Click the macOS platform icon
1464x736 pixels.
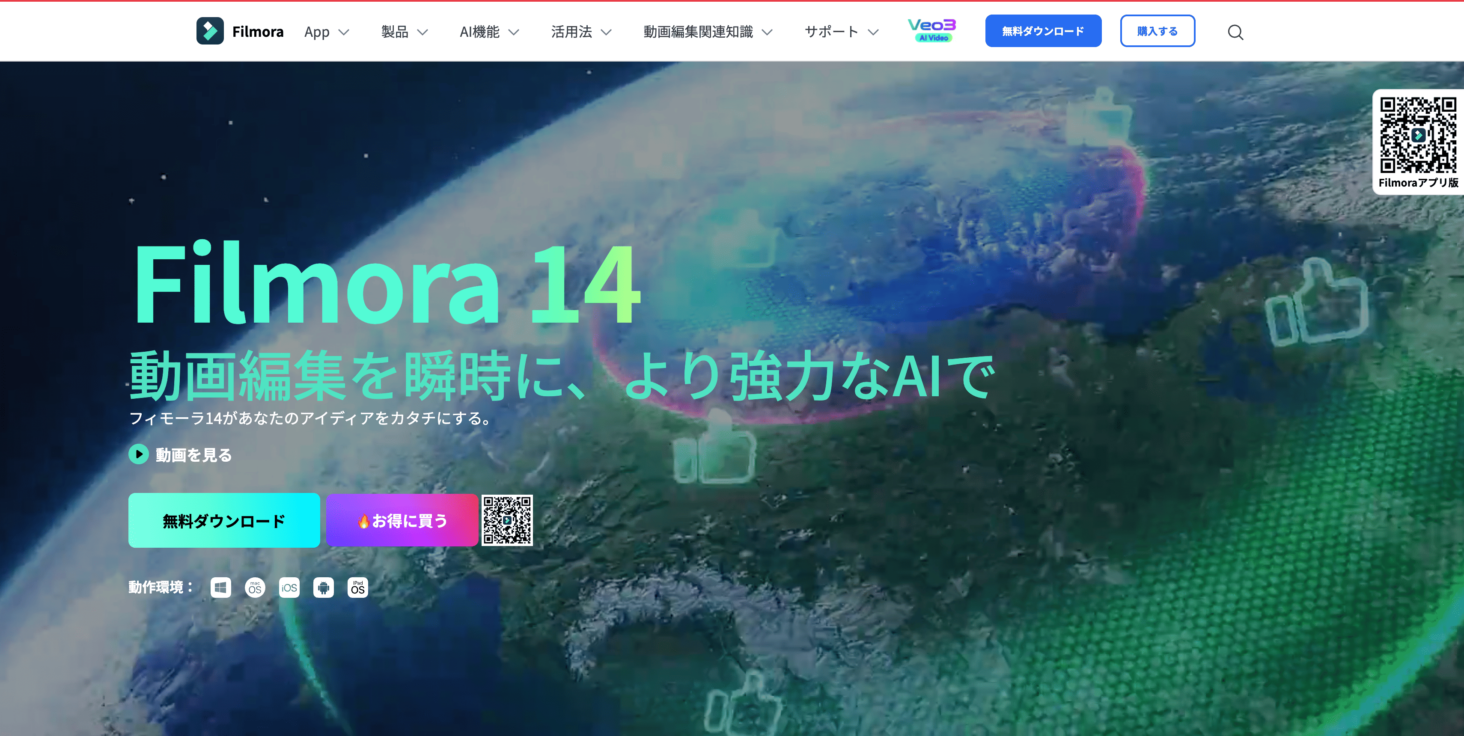pyautogui.click(x=255, y=588)
